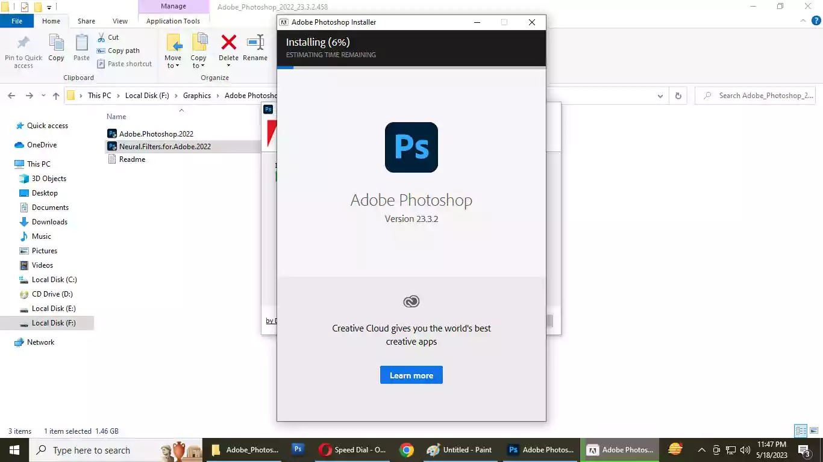Expand the Delete dropdown arrow
823x462 pixels.
point(228,65)
